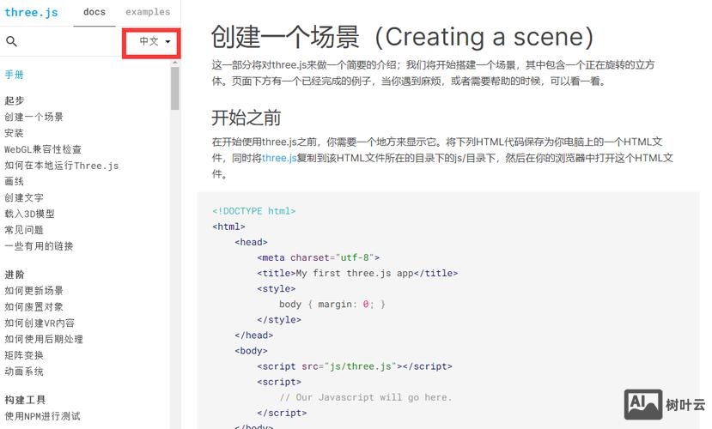Screen dimensions: 712x429
Task: Click the meta charset code line
Action: 318,257
